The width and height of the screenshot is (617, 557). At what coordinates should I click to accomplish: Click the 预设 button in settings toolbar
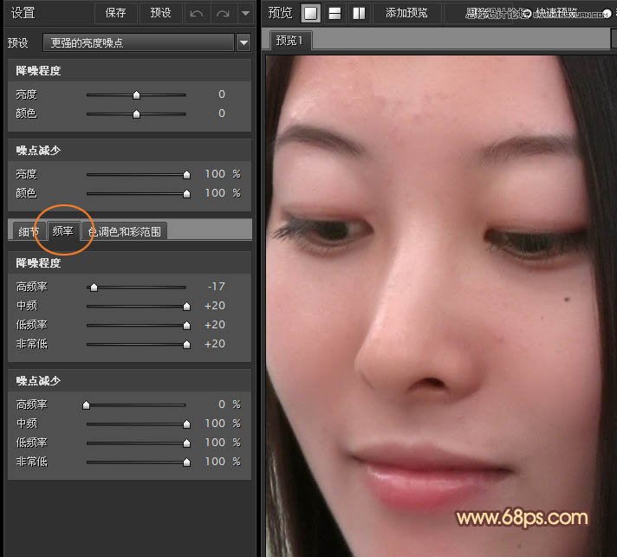[x=160, y=13]
